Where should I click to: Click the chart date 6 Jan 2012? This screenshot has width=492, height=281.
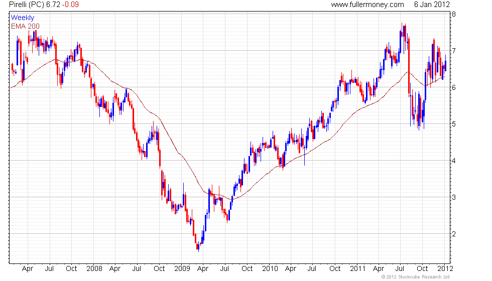[x=432, y=5]
